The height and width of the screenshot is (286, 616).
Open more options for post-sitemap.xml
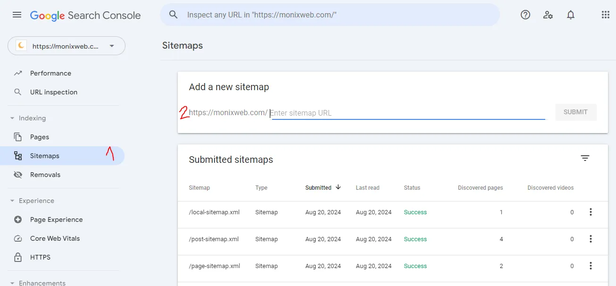click(x=591, y=239)
